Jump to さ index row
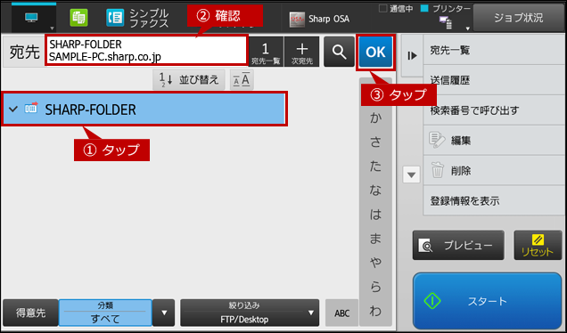 point(375,142)
